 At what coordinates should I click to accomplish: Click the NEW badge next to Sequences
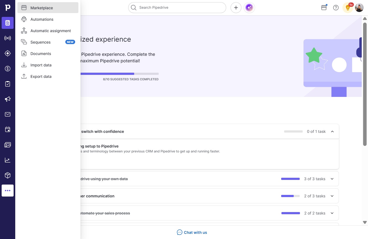pyautogui.click(x=70, y=42)
